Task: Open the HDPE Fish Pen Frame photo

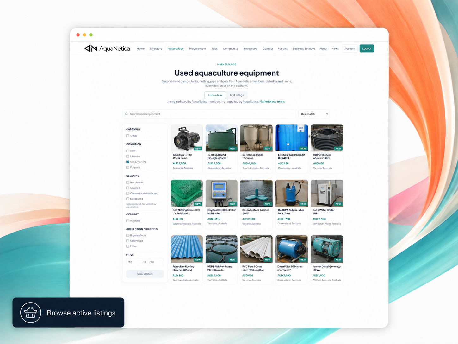Action: pyautogui.click(x=221, y=249)
